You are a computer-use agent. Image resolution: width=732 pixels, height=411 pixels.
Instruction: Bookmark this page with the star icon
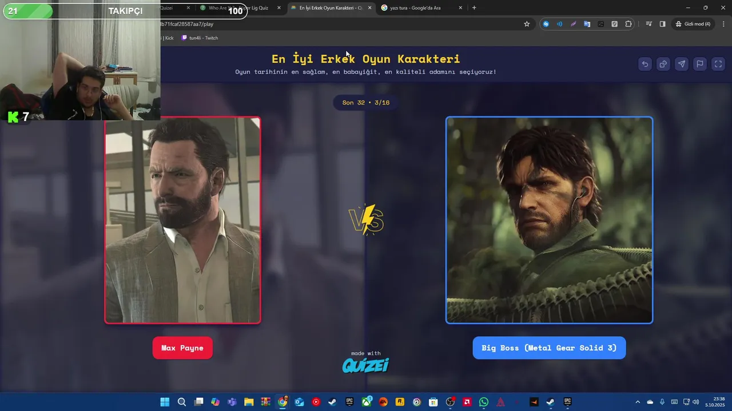[527, 24]
